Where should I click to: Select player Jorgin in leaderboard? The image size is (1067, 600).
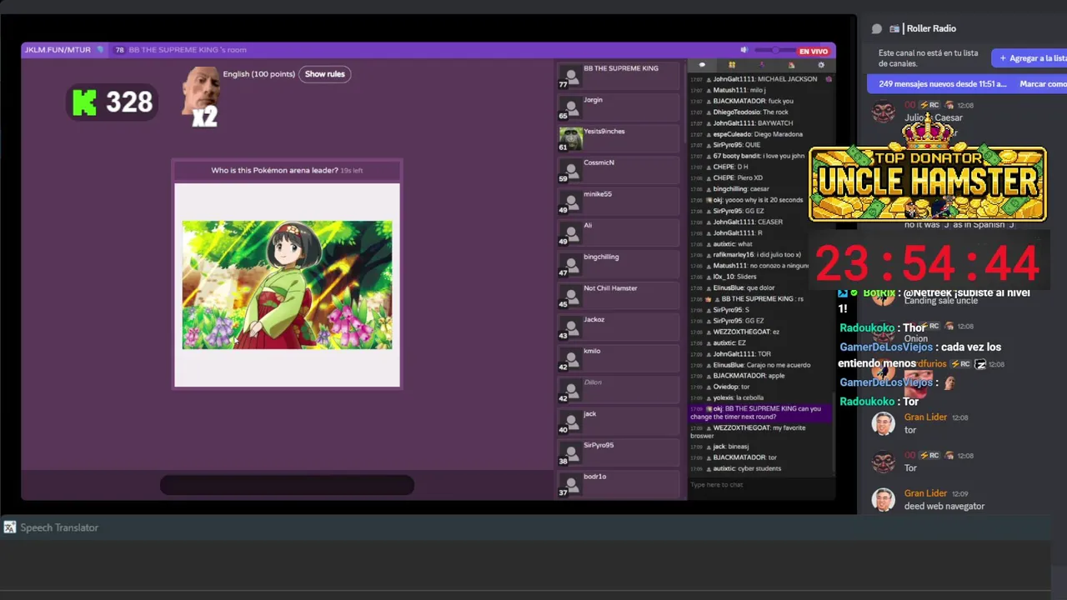(x=620, y=108)
